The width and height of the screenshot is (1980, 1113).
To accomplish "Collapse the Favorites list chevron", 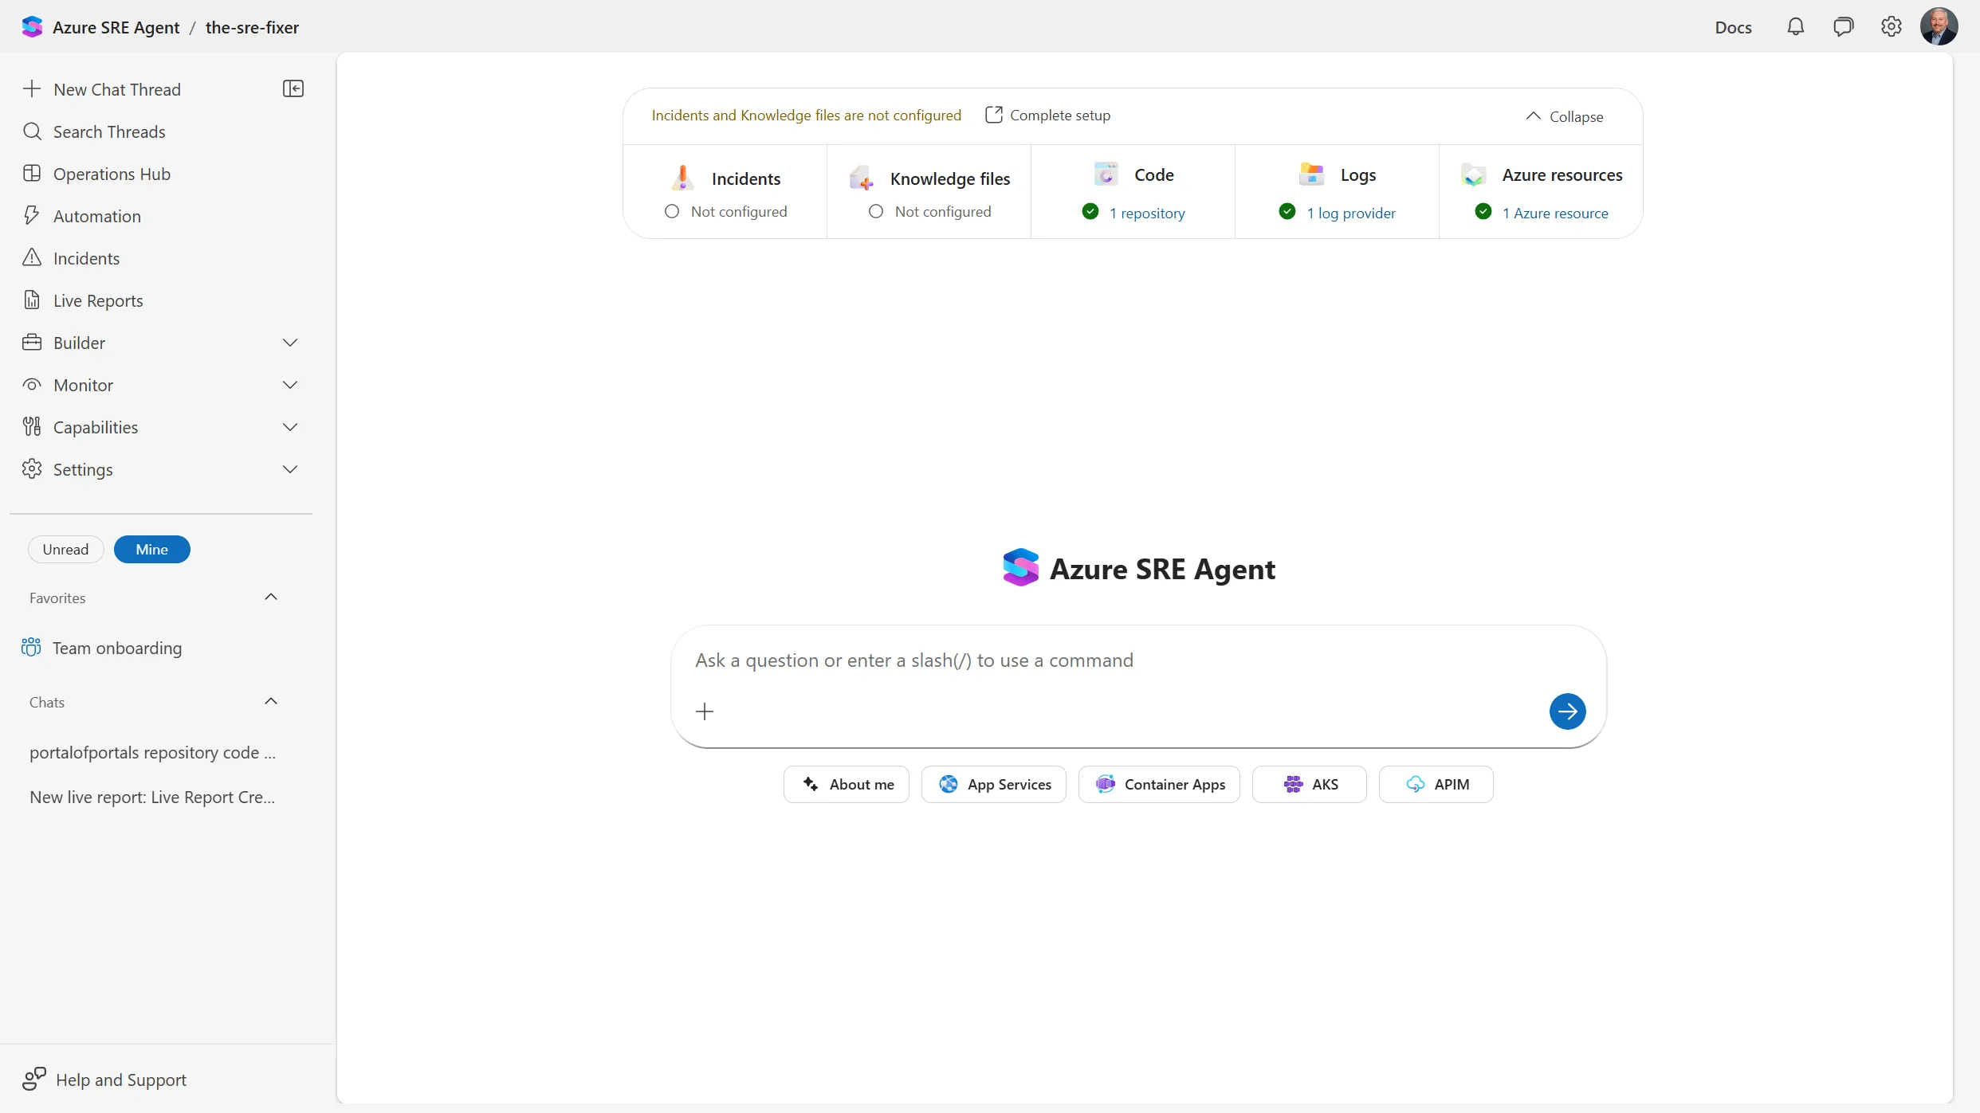I will click(x=271, y=597).
